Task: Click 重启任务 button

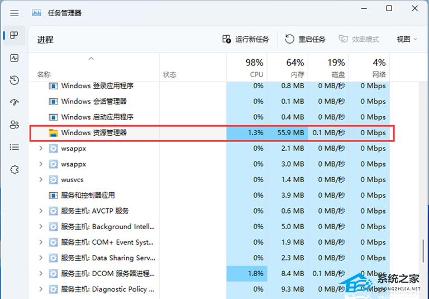Action: [305, 39]
